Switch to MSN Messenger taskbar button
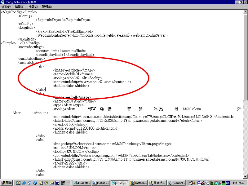The image size is (248, 186). (82, 183)
